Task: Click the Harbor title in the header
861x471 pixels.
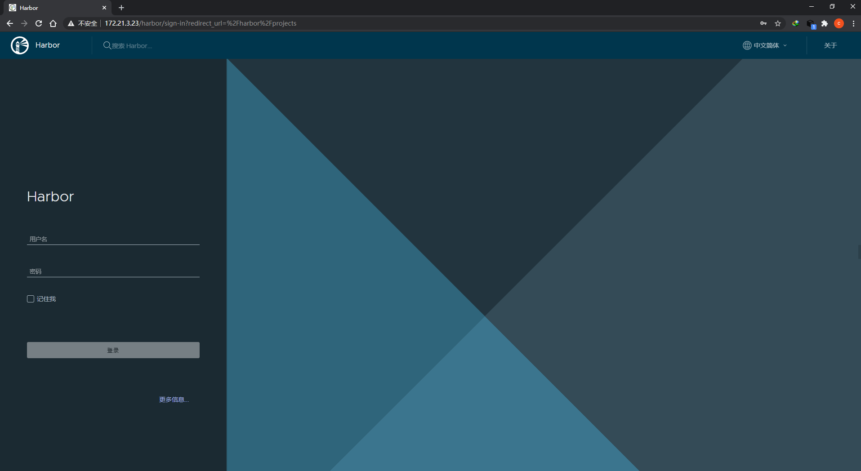Action: [48, 45]
